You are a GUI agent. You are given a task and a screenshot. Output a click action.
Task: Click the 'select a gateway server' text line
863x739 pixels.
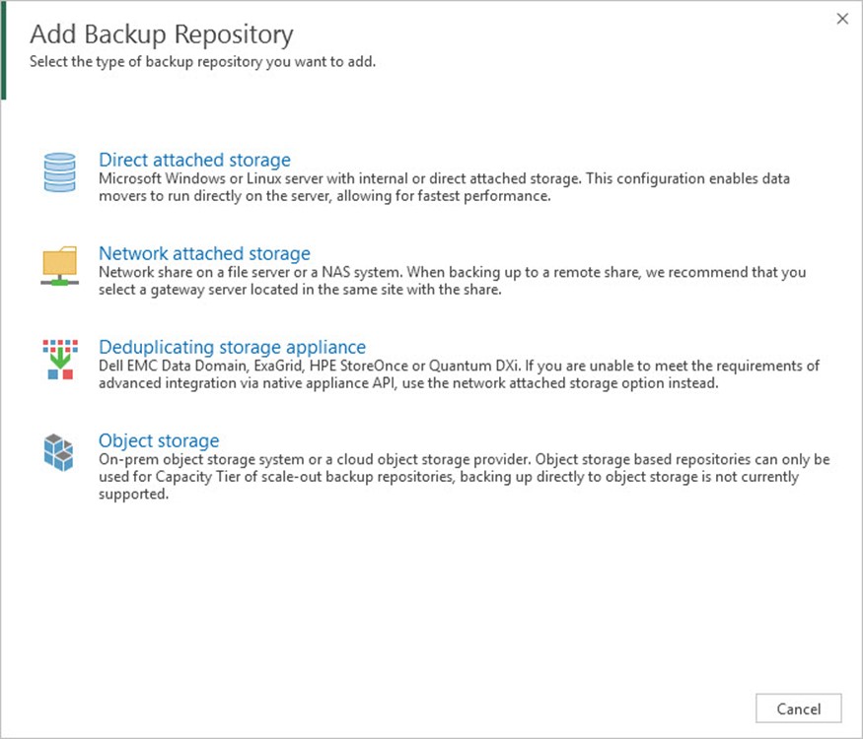point(301,290)
